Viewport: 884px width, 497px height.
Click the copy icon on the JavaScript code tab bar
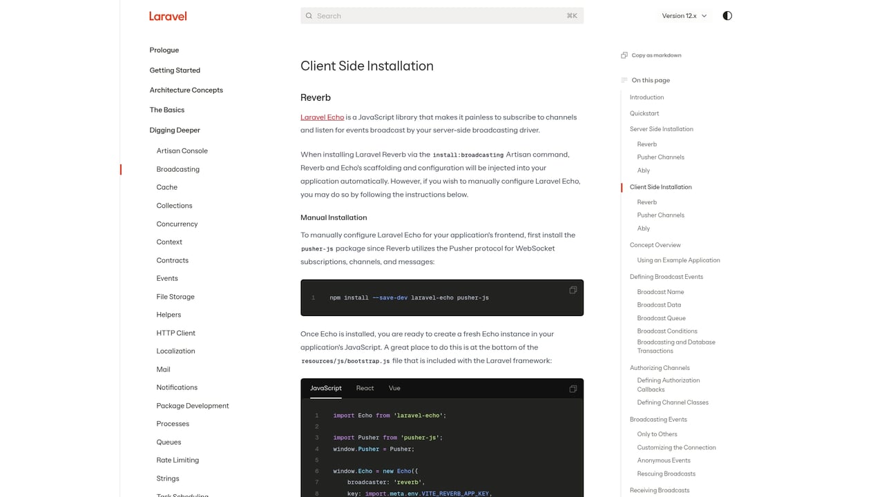click(x=573, y=388)
